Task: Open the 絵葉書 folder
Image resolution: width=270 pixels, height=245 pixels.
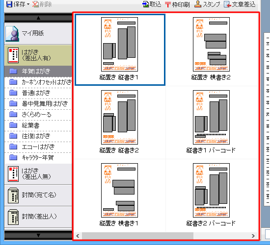Action: click(38, 125)
